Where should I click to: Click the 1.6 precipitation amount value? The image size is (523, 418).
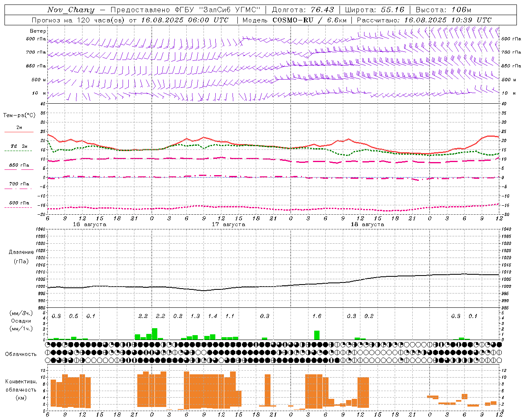tap(317, 316)
